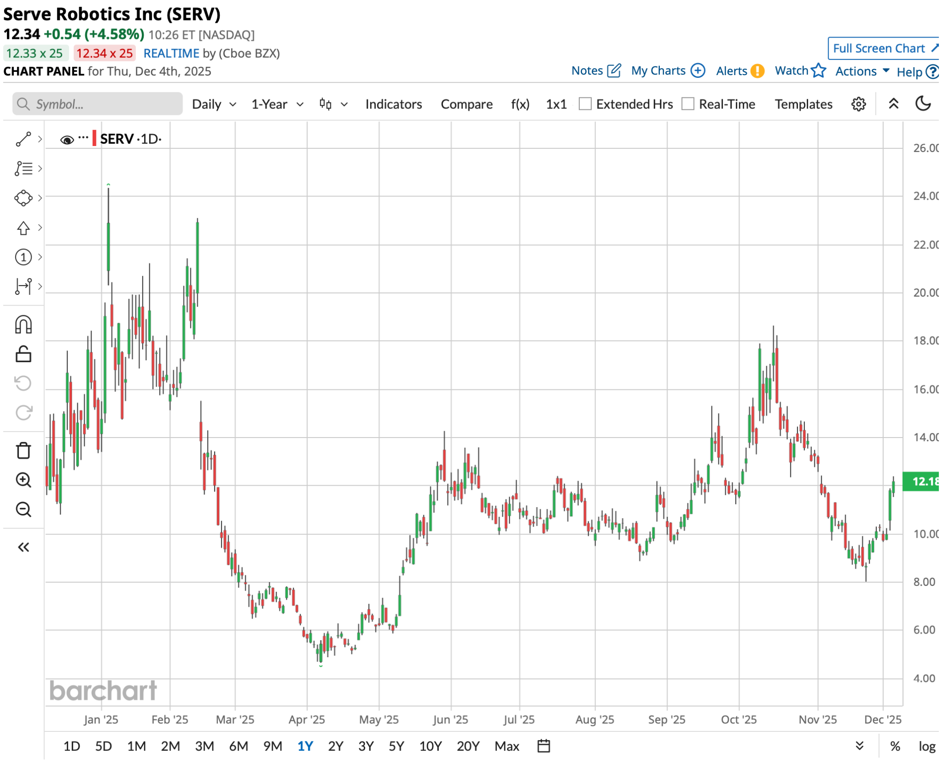
Task: Delete drawings with trash can icon
Action: [23, 450]
